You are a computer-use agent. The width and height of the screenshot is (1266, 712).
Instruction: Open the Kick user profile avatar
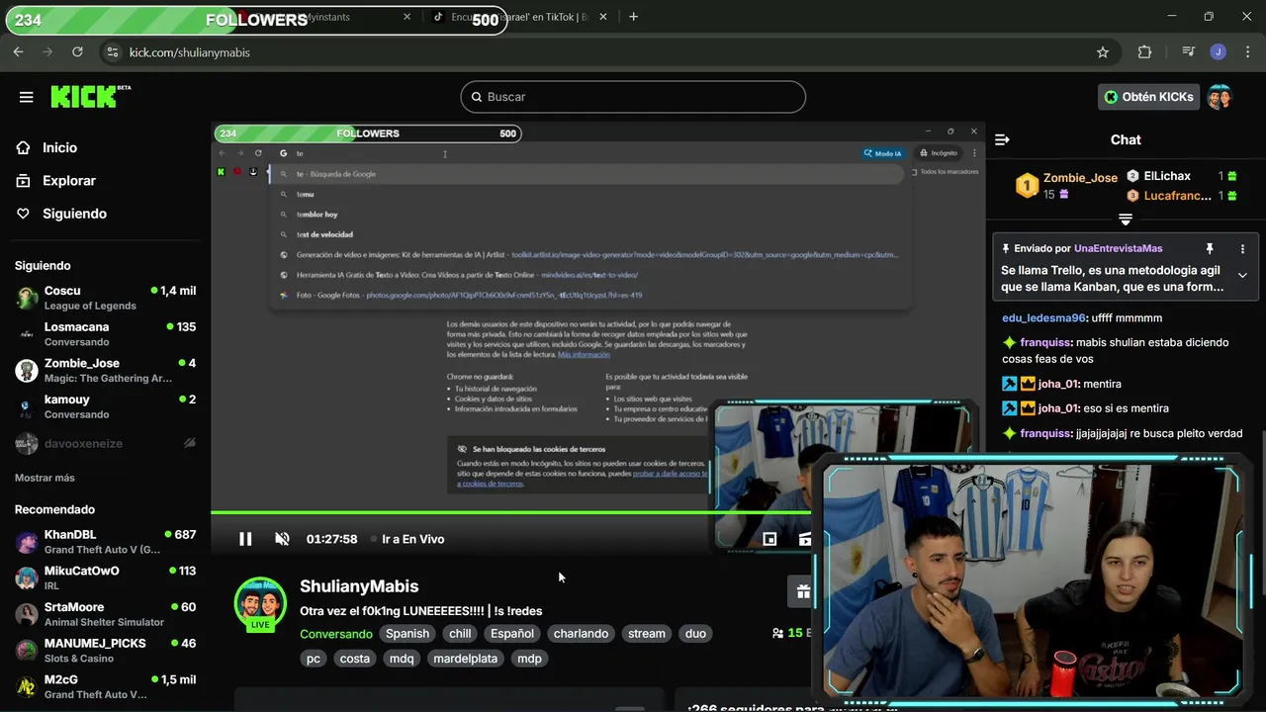[x=1219, y=97]
